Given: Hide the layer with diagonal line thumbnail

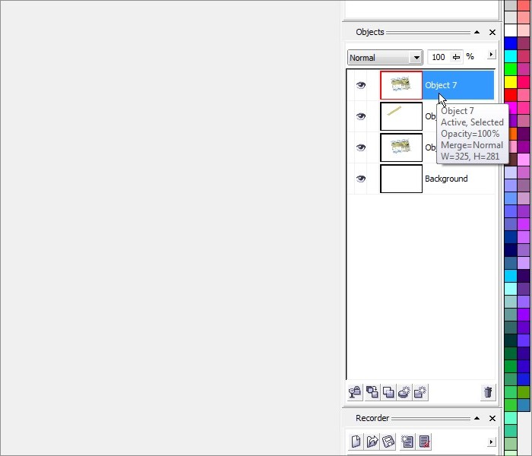Looking at the screenshot, I should pyautogui.click(x=361, y=116).
